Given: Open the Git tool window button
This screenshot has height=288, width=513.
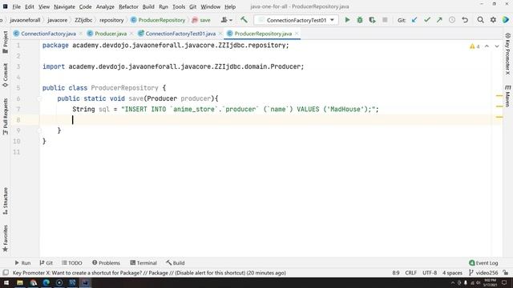Looking at the screenshot, I should [46, 263].
